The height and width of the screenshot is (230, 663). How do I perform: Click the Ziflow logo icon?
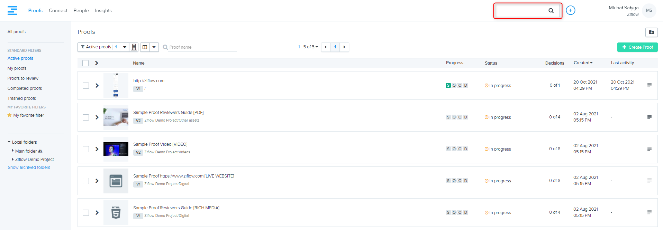click(12, 10)
